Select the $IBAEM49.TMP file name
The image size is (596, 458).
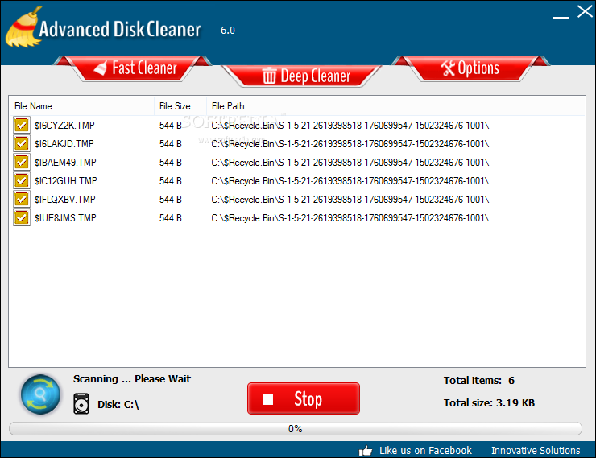[x=65, y=163]
